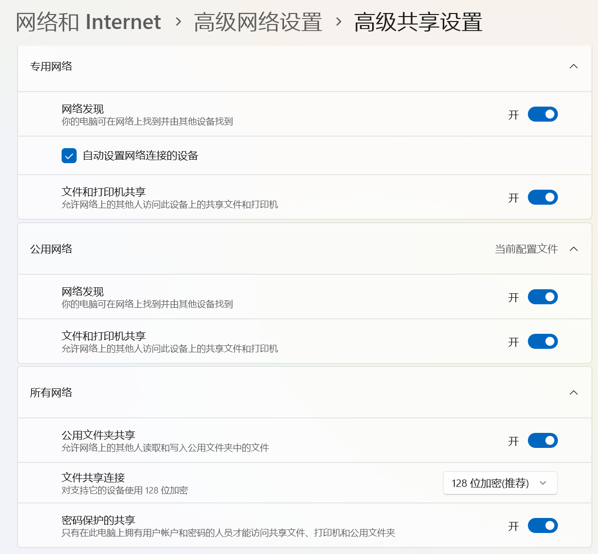Screen dimensions: 598x554
Task: Turn off 密码保护的共享 toggle
Action: click(542, 526)
